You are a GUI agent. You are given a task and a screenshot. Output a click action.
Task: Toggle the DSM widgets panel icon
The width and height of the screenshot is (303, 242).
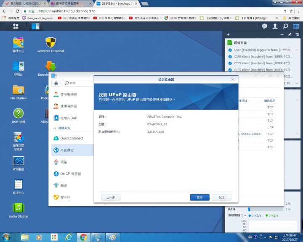pyautogui.click(x=296, y=26)
